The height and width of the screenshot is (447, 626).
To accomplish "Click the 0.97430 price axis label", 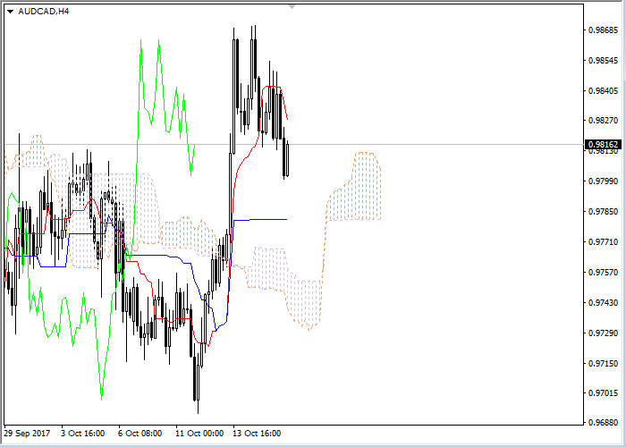I will click(604, 302).
